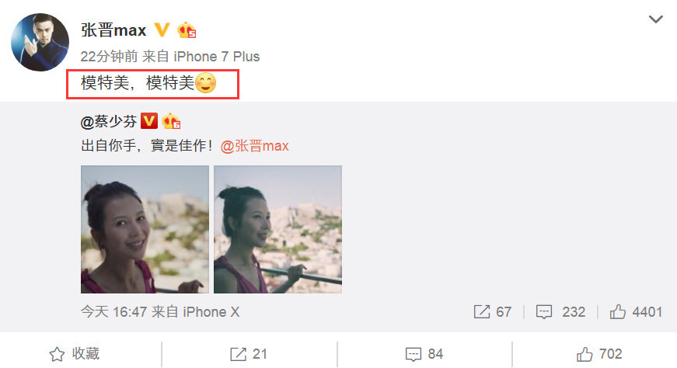Click crown badge next to 蔡少芬
Viewport: 677px width, 368px height.
[x=171, y=121]
